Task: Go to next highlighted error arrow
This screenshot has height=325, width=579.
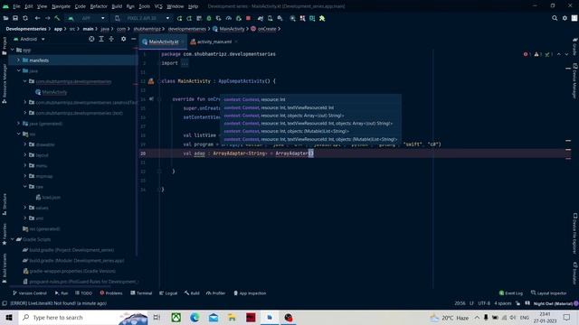Action: [566, 54]
